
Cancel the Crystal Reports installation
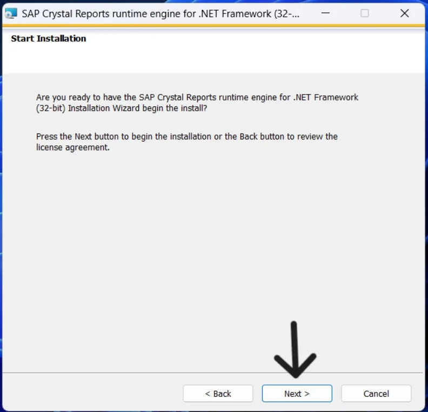(x=376, y=394)
